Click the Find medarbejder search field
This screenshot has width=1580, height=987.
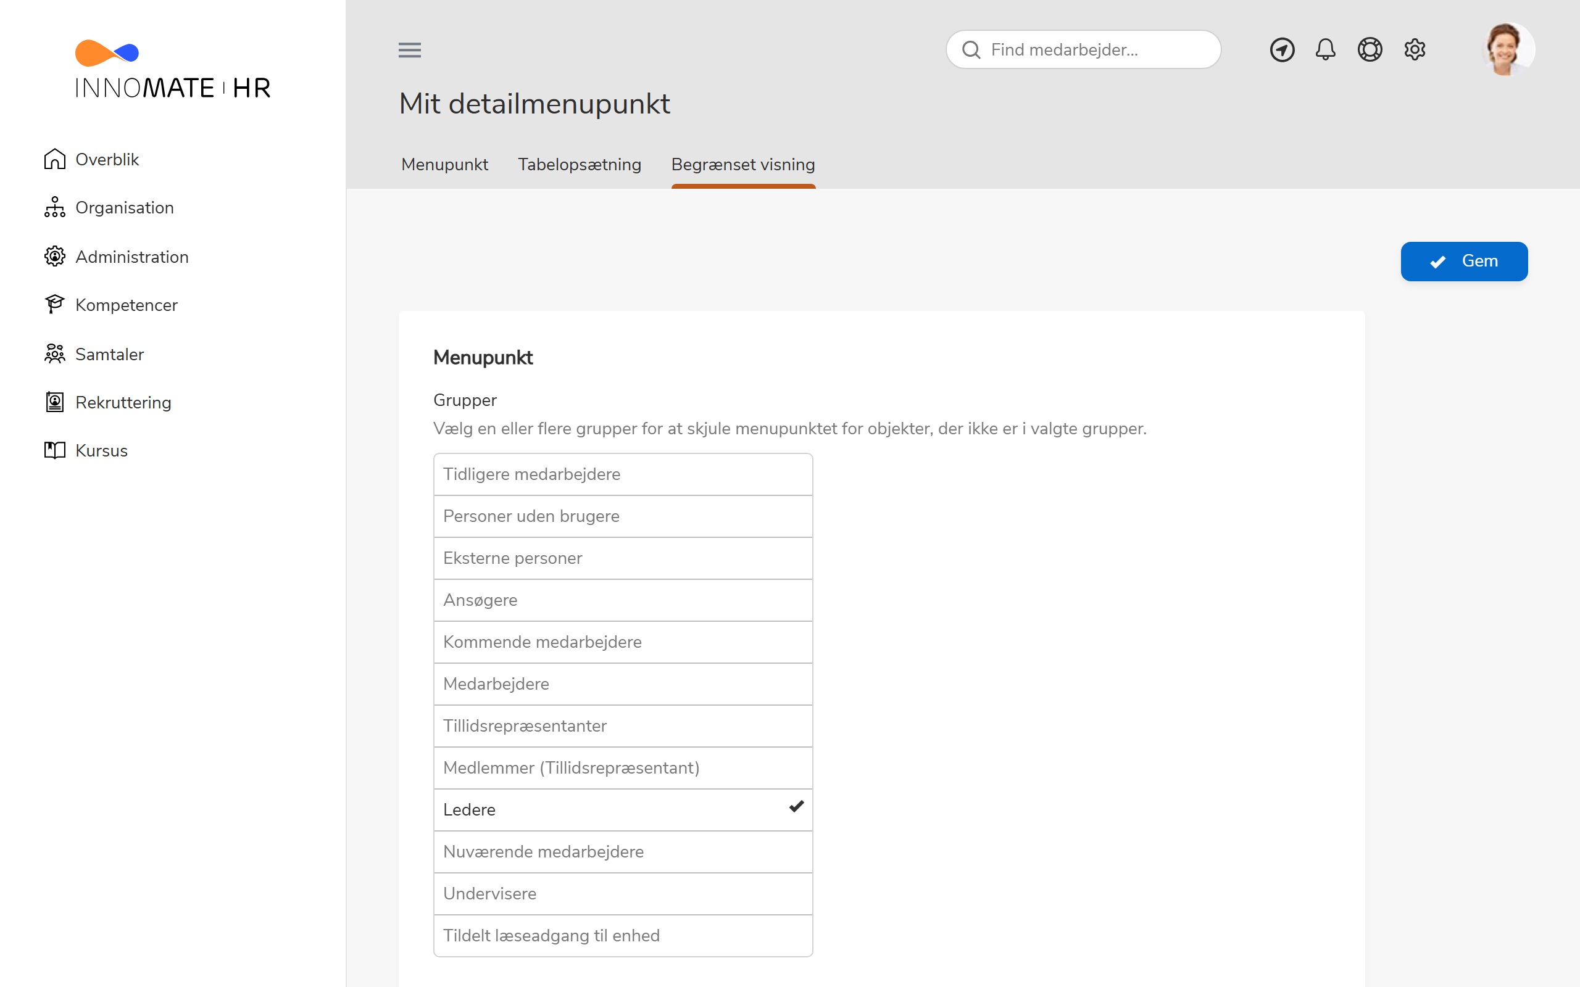[x=1083, y=49]
